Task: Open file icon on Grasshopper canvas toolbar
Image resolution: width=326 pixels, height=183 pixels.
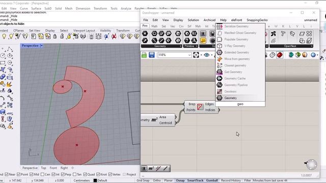Action: tap(144, 55)
